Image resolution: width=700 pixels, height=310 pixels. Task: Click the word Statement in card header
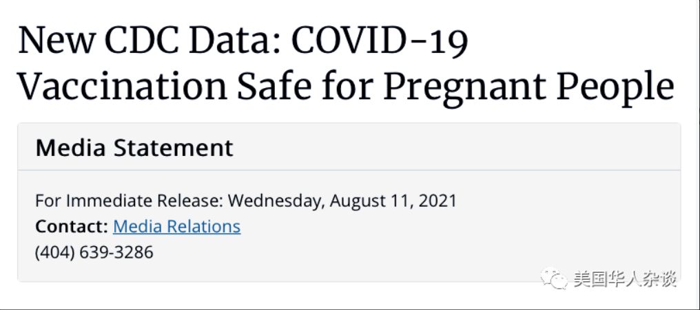[x=173, y=147]
